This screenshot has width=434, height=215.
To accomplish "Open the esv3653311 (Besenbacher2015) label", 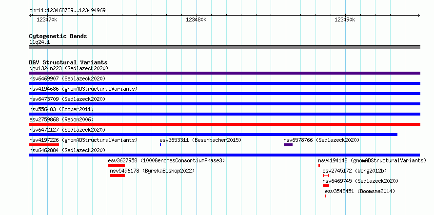I will (x=201, y=140).
